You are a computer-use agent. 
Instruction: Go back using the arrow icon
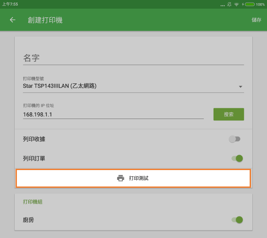(12, 20)
